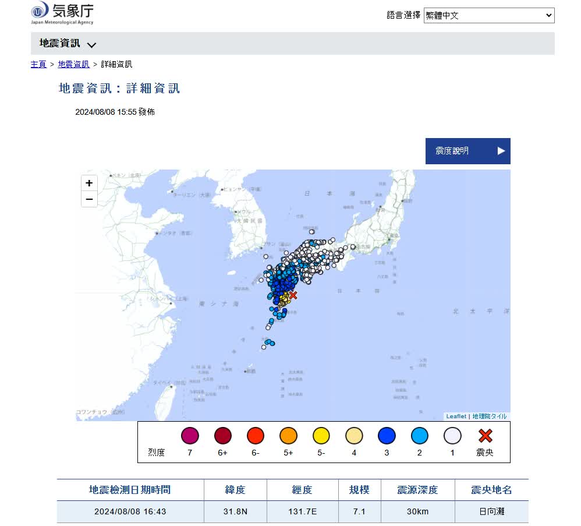Zoom in on the earthquake map

(89, 183)
